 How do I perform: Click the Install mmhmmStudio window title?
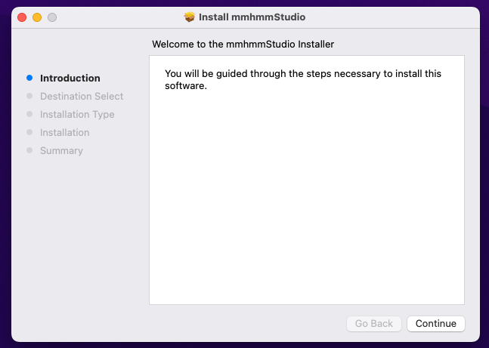coord(252,17)
